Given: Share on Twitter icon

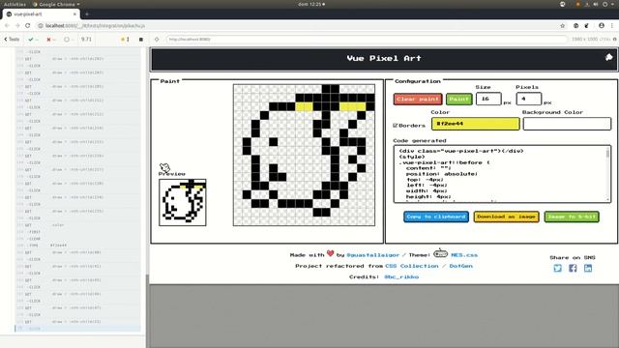Looking at the screenshot, I should [x=557, y=269].
